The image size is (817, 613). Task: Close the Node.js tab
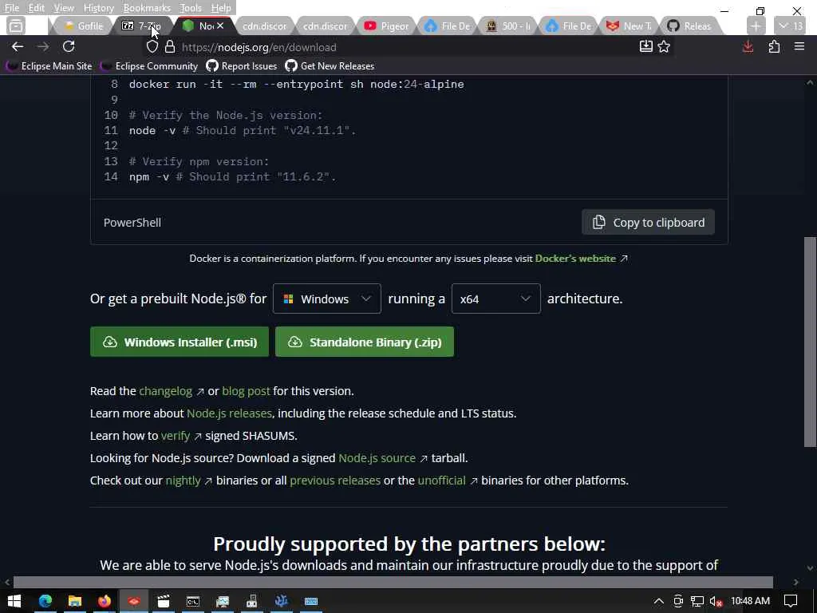[x=220, y=26]
